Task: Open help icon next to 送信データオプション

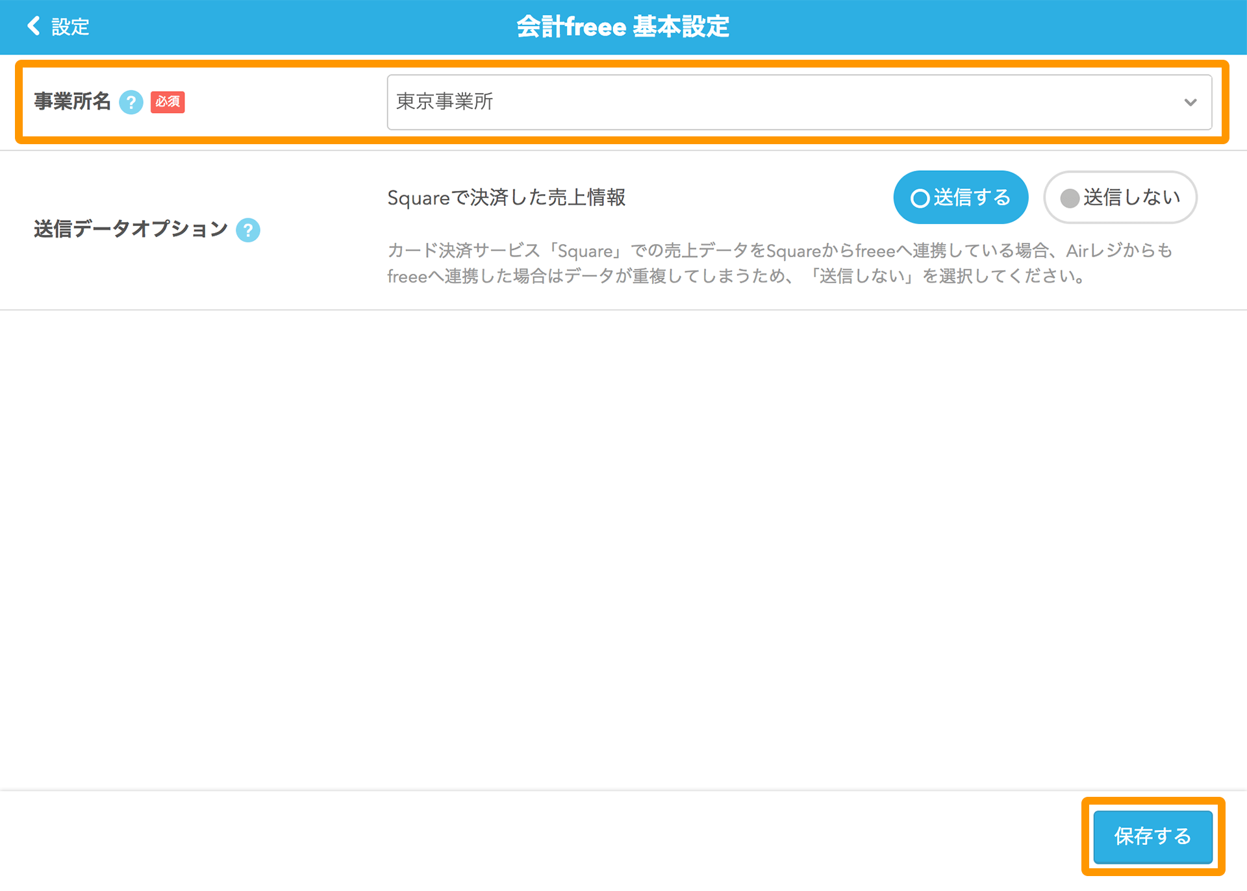Action: pos(247,230)
